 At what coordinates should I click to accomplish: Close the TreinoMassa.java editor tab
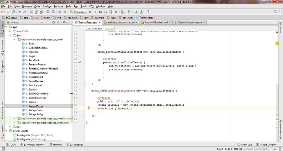pos(99,23)
